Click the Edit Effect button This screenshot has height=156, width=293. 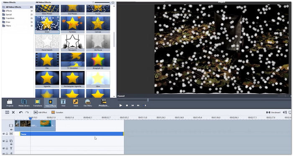[x=40, y=112]
